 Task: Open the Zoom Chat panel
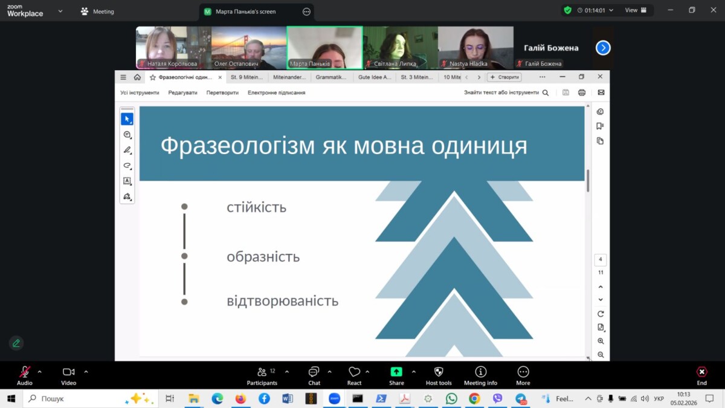314,375
